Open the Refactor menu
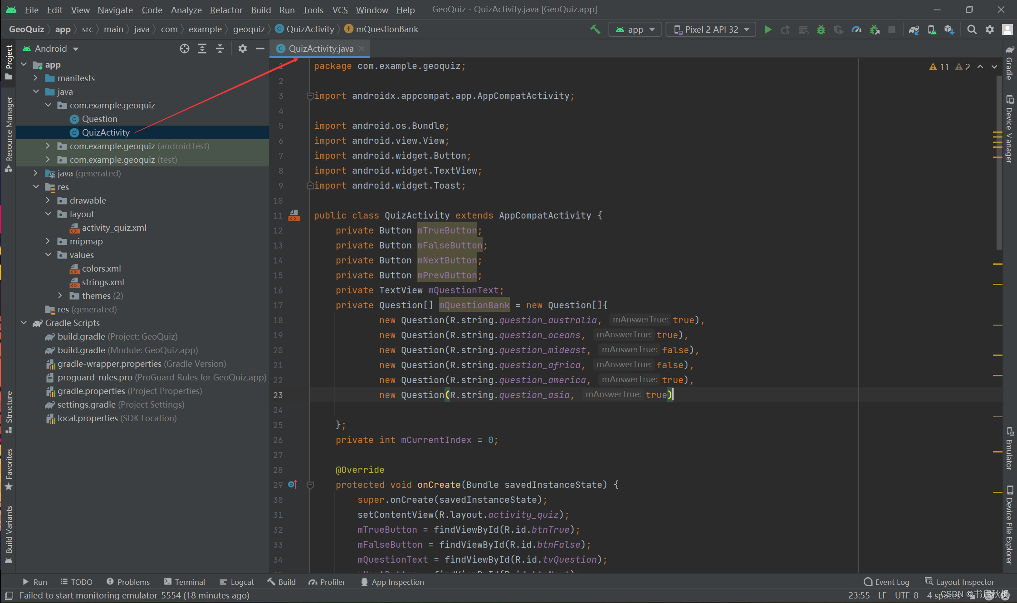The width and height of the screenshot is (1017, 603). pos(226,10)
